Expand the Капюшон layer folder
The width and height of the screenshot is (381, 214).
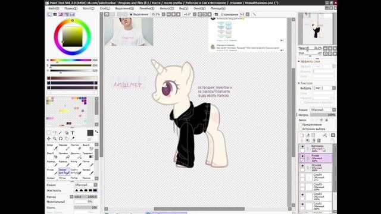coord(308,149)
